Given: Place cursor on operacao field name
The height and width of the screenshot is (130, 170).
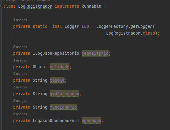Looking at the screenshot, I should point(91,121).
